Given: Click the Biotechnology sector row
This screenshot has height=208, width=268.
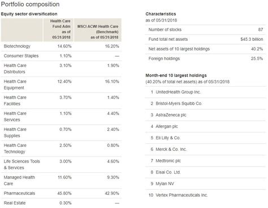Looking at the screenshot, I should (x=61, y=46).
